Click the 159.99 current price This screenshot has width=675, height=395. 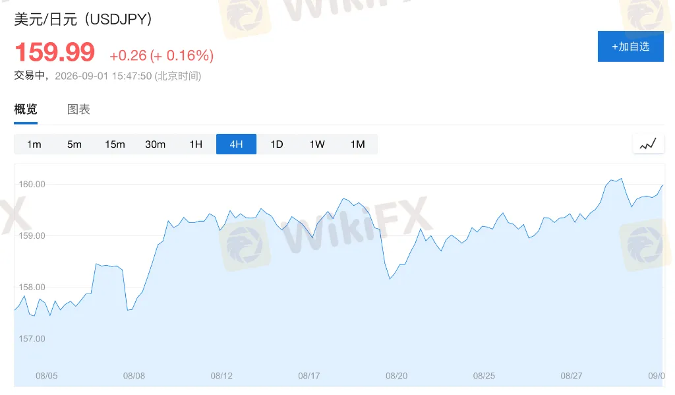[55, 52]
